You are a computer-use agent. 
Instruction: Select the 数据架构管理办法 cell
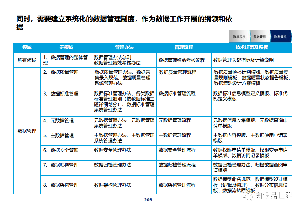coord(124,185)
